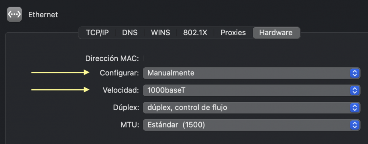Select the Hardware tab
368x144 pixels.
coord(276,33)
